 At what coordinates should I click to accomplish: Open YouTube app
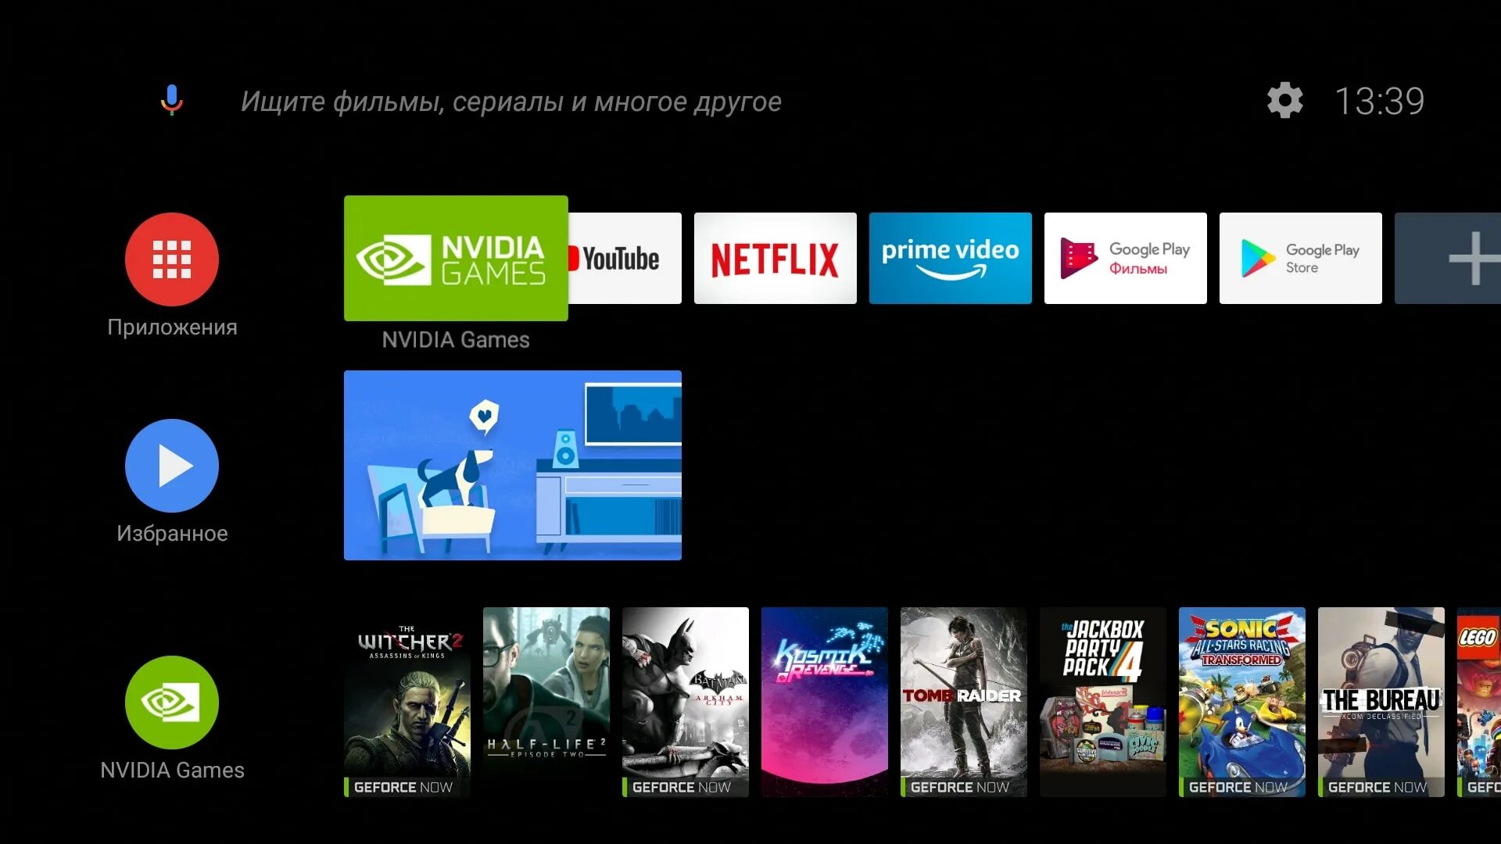pos(620,258)
